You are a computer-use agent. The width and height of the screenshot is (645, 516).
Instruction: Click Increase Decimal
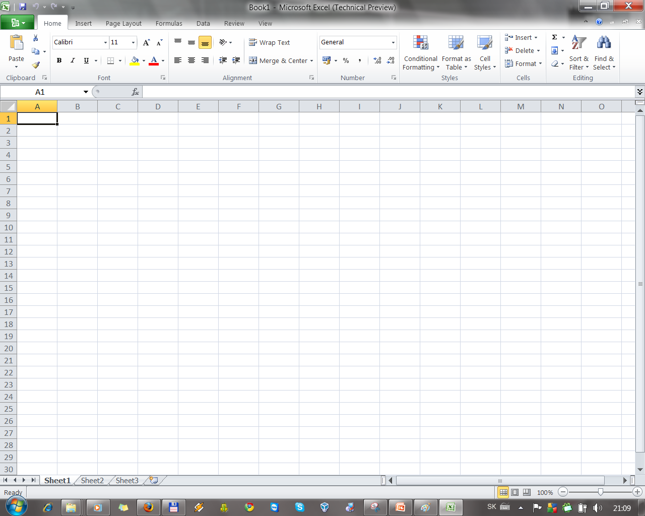click(377, 60)
